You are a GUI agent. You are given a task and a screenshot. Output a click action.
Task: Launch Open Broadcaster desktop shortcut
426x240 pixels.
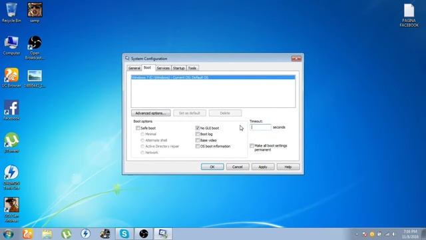(x=35, y=47)
